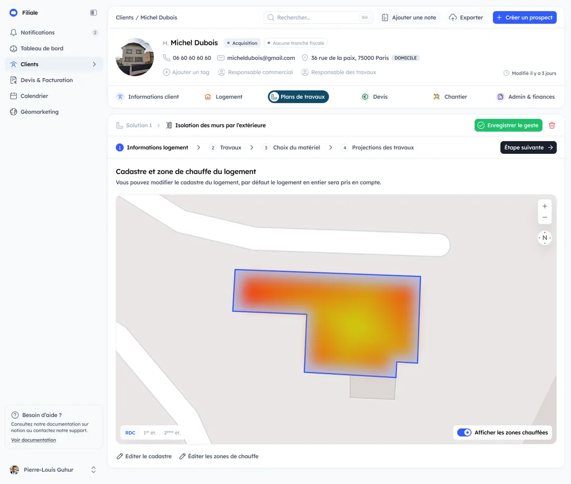
Task: Click the Exporter button
Action: click(466, 17)
